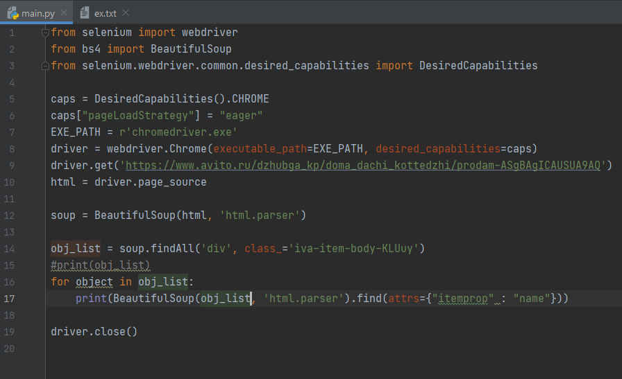Click the text file icon on ex.txt tab
Image resolution: width=622 pixels, height=379 pixels.
click(x=85, y=12)
